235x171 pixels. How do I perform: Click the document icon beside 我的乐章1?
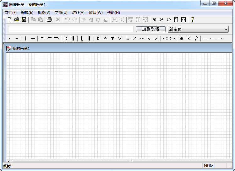click(x=8, y=48)
